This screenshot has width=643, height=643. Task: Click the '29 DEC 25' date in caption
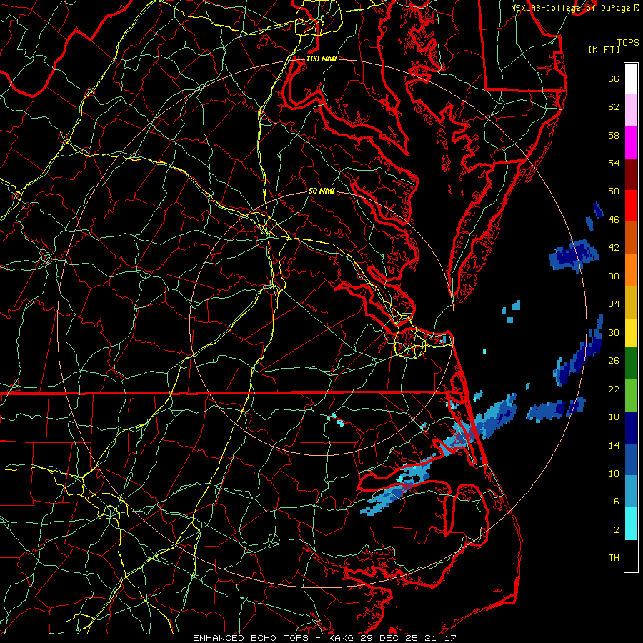(x=391, y=638)
